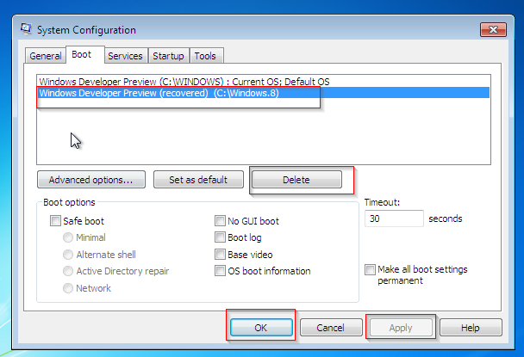Select the Current OS boot entry
Viewport: 524px width, 357px height.
click(184, 81)
